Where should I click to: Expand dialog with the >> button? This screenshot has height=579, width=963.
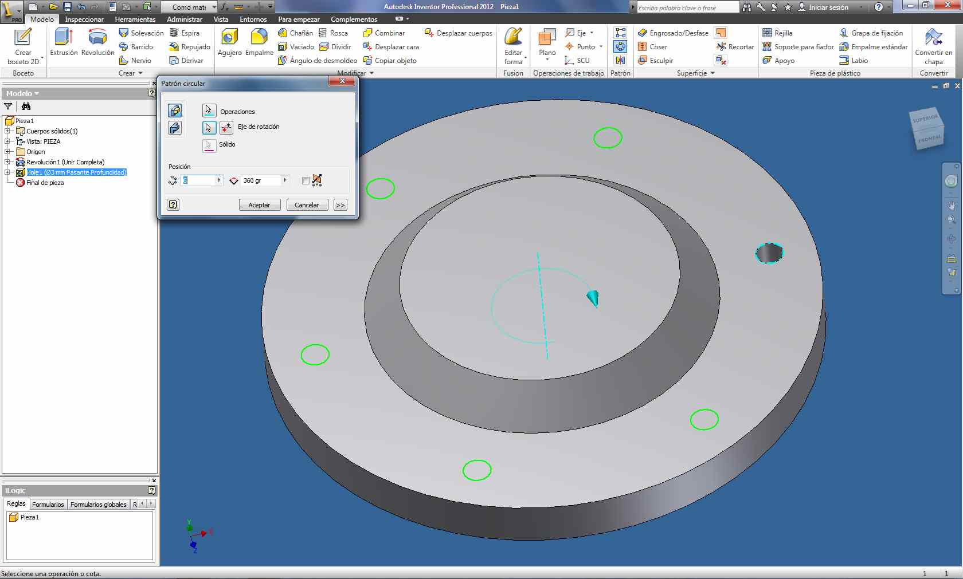click(340, 205)
